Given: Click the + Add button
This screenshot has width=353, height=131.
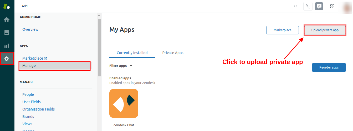Looking at the screenshot, I should coord(23,6).
